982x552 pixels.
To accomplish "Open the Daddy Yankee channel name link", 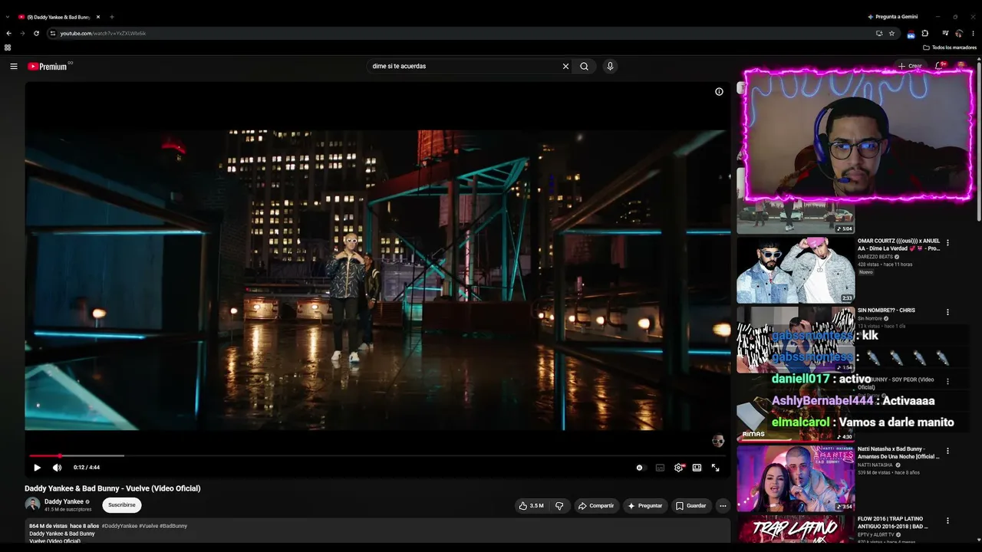I will tap(64, 501).
